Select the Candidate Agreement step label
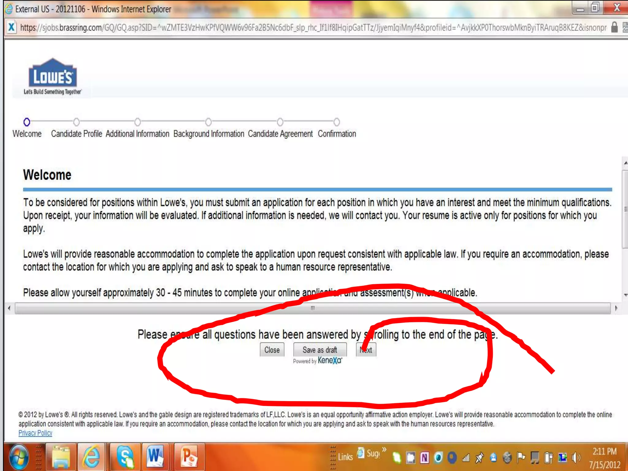The height and width of the screenshot is (471, 628). point(280,134)
